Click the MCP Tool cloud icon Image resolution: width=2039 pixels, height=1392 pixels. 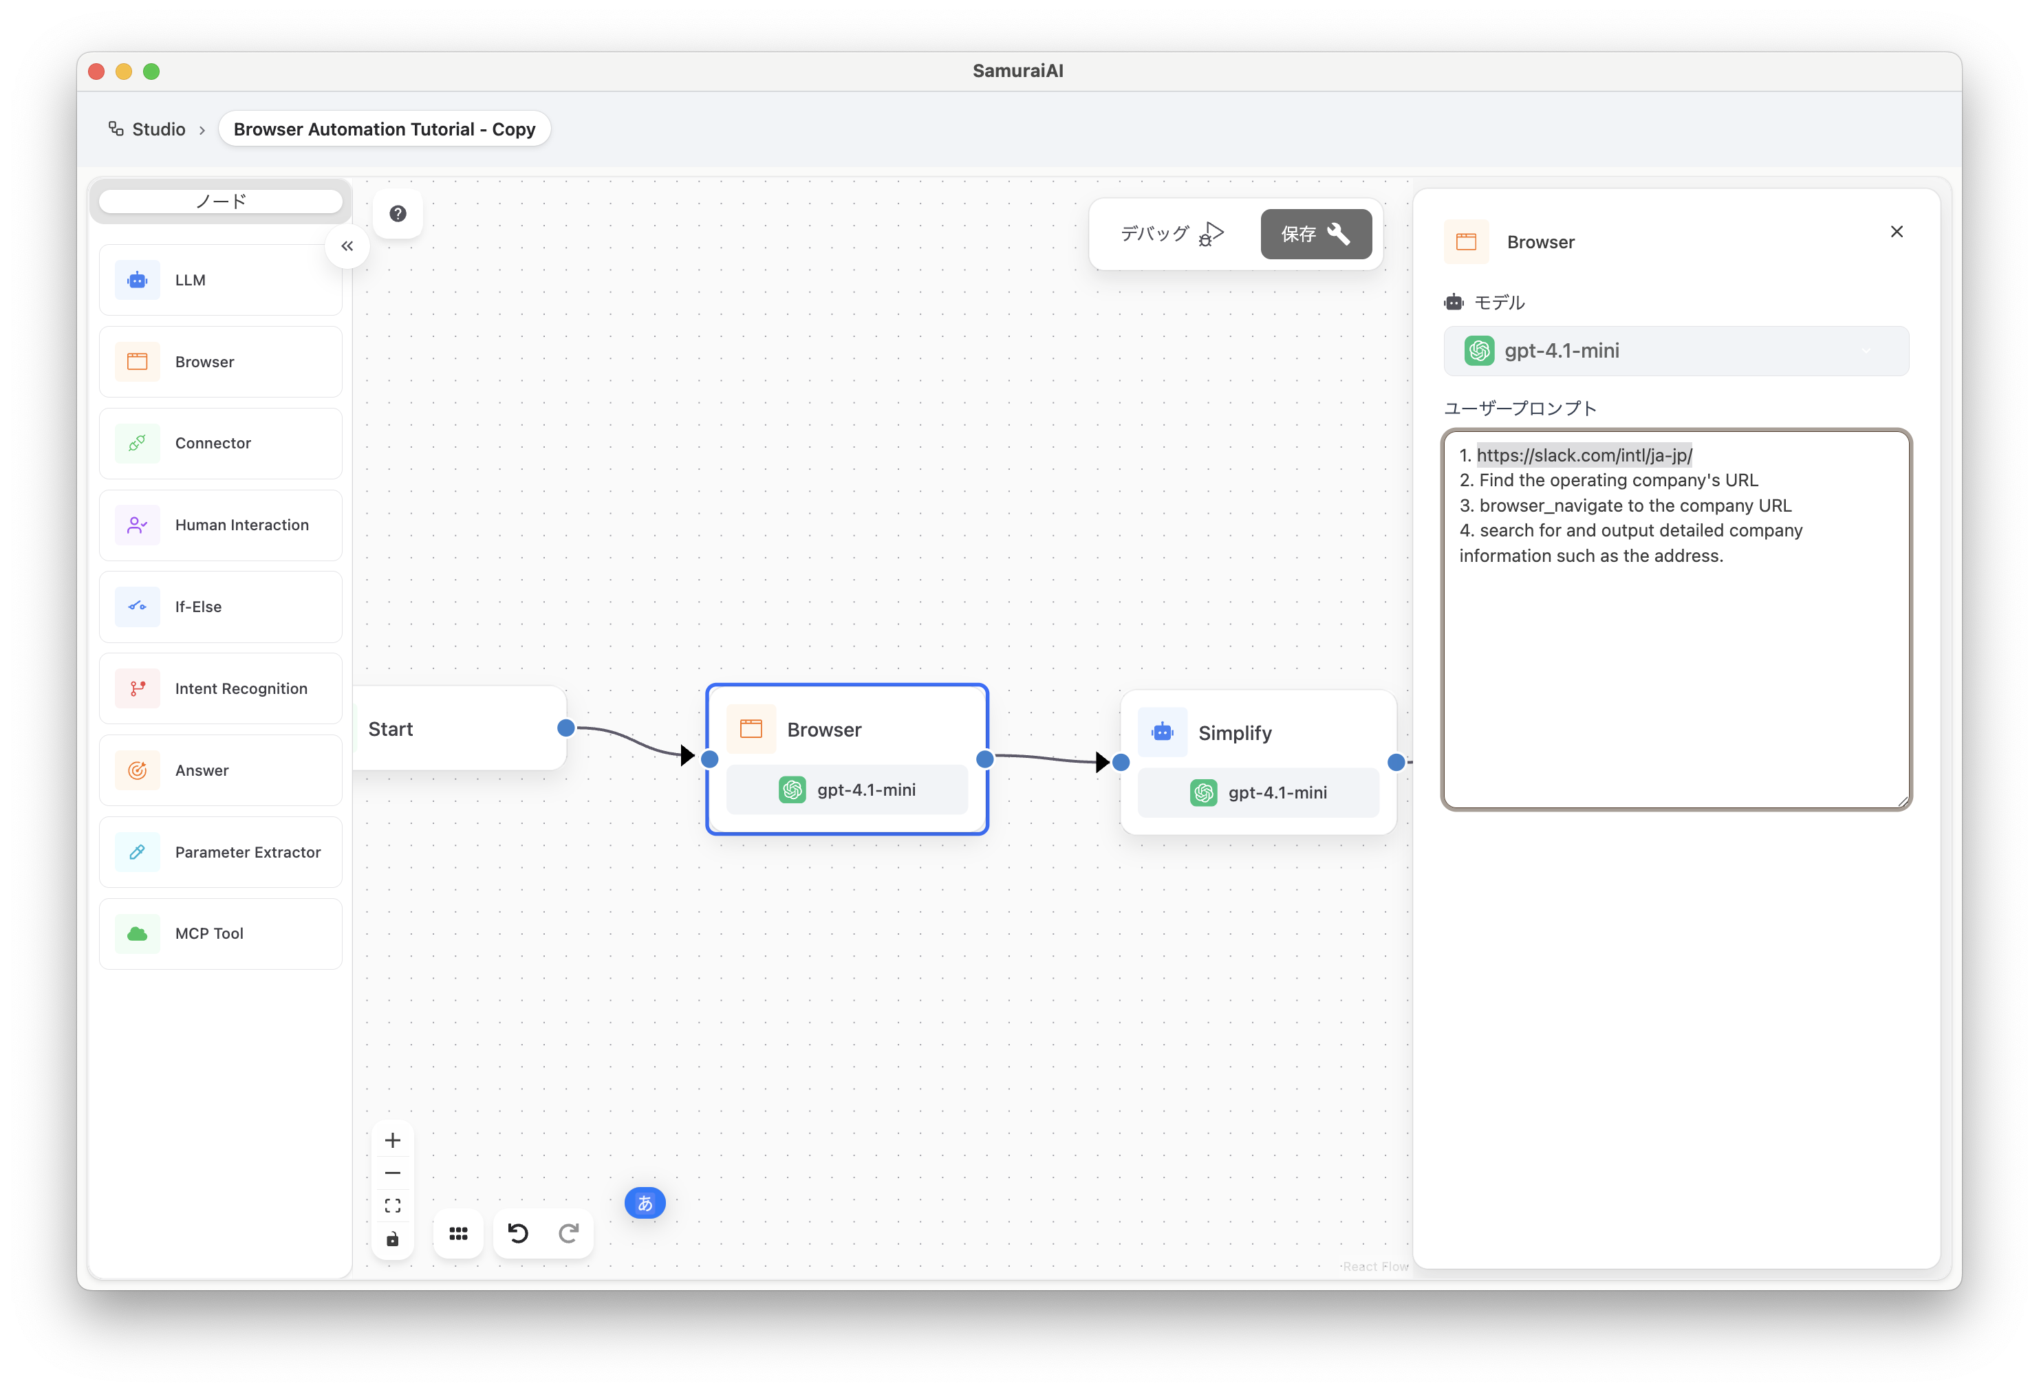click(137, 933)
